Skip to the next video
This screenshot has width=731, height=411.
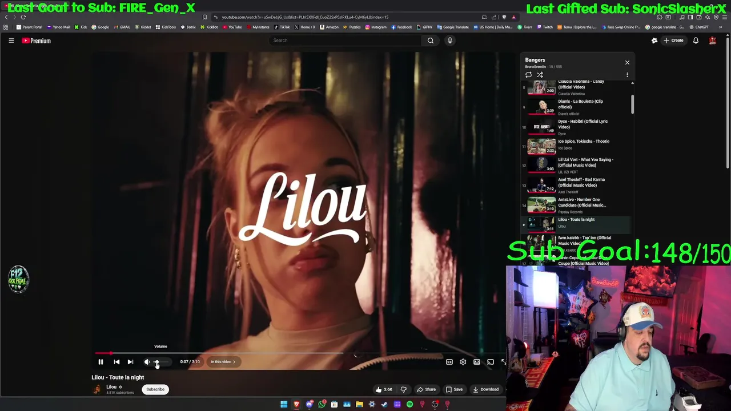coord(130,361)
